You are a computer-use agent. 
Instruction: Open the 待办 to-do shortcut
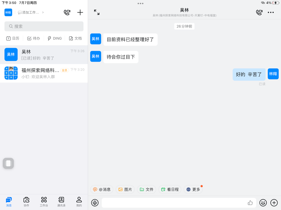pos(33,38)
